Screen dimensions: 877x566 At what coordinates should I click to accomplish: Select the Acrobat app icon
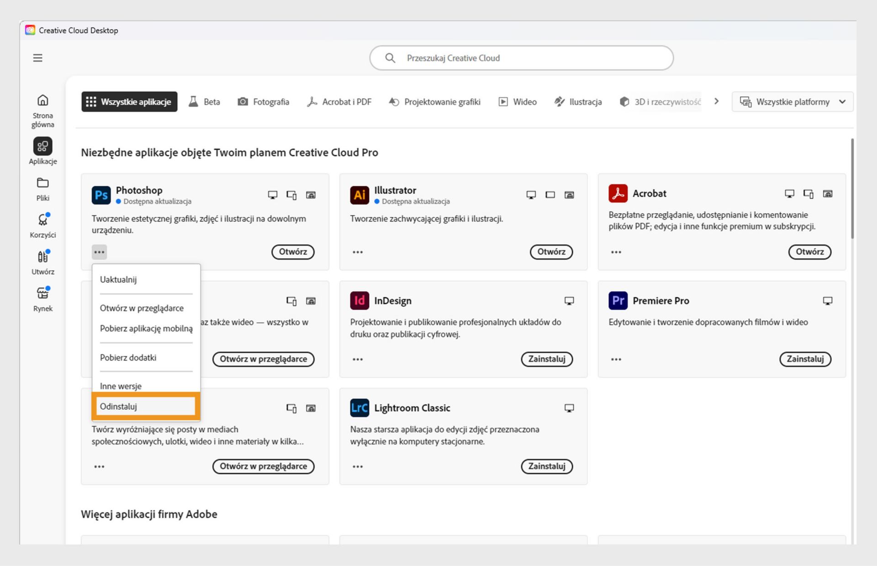[x=618, y=194]
